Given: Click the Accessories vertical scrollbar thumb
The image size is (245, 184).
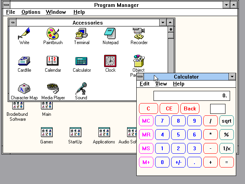Looking at the screenshot, I should coord(171,35).
